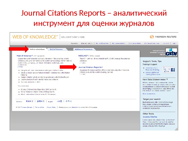Click the Analyze Tool bullet text
Viewport: 188px width, 141px height.
(39, 80)
